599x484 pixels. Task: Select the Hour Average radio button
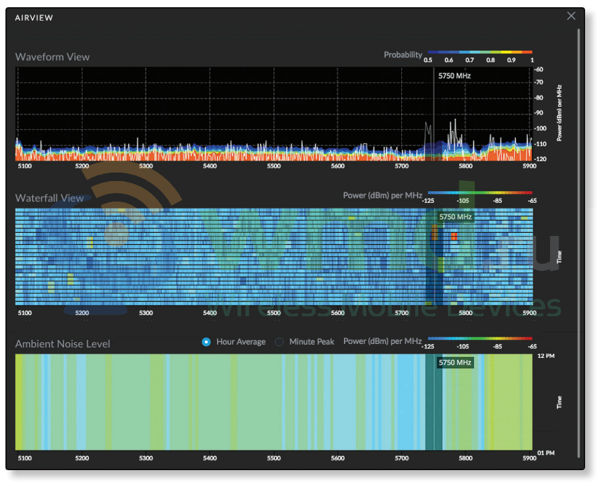(206, 342)
